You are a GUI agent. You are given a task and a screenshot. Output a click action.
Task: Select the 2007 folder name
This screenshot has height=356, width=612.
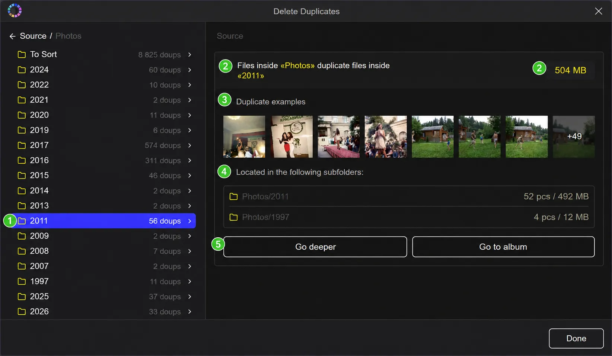[x=39, y=266]
